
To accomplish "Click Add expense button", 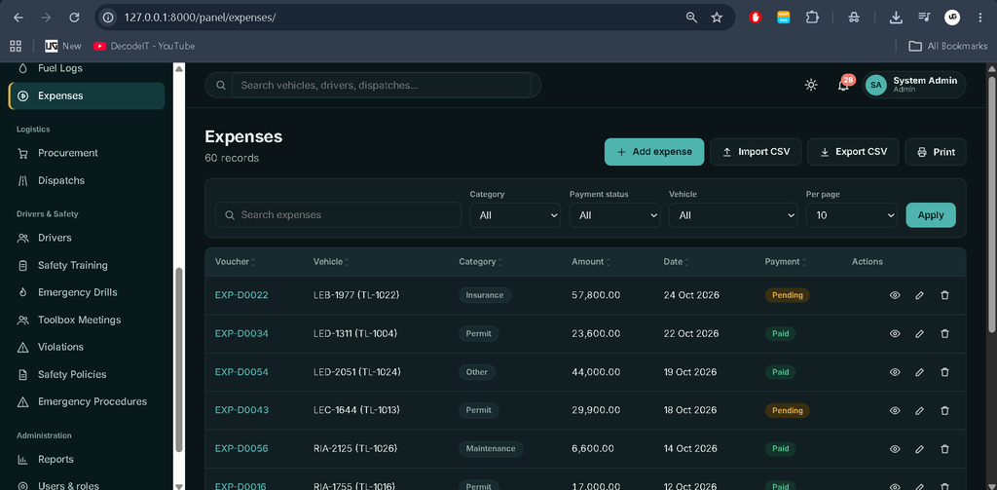I will 654,152.
